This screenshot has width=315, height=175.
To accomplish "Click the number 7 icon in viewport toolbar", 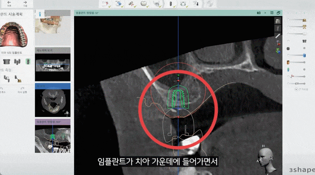I will tap(278, 28).
